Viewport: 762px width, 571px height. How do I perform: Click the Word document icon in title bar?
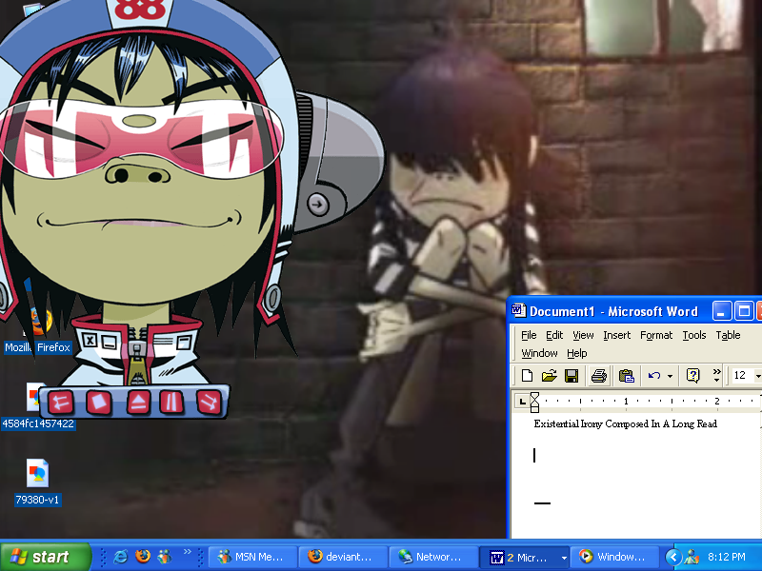pyautogui.click(x=518, y=310)
